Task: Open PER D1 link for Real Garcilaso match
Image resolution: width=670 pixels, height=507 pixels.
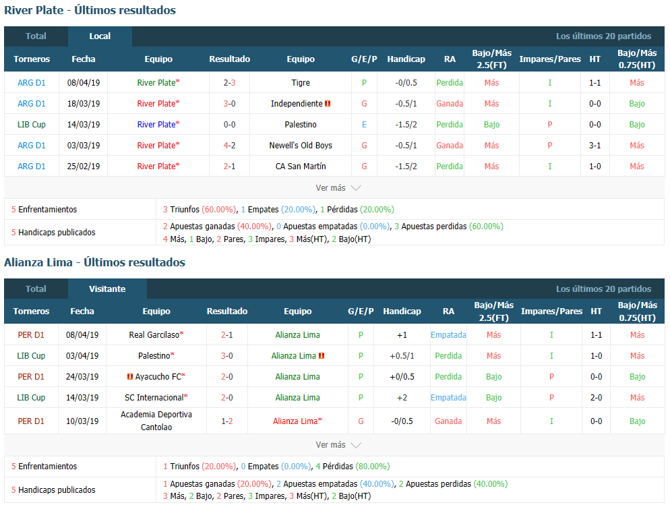Action: (x=31, y=335)
